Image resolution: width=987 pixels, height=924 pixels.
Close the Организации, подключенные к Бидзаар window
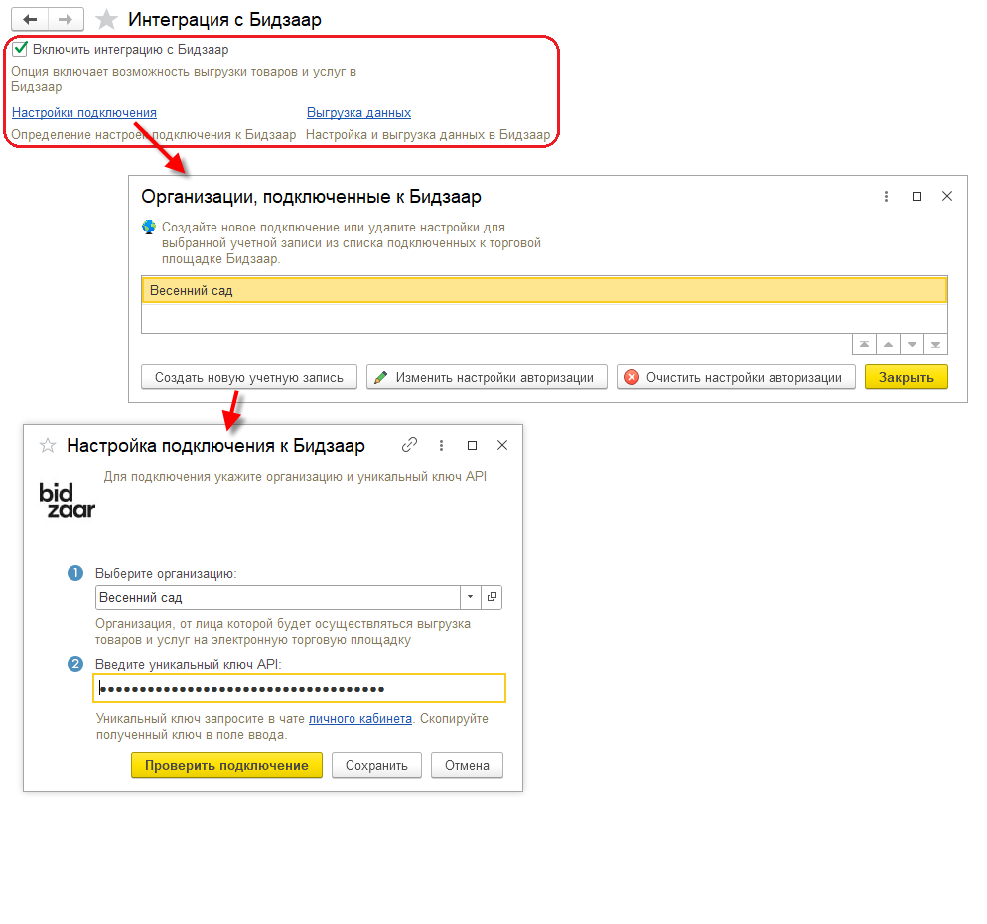[946, 197]
